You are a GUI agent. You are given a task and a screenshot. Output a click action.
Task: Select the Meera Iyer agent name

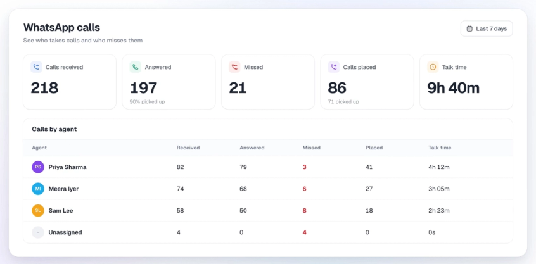pyautogui.click(x=63, y=189)
